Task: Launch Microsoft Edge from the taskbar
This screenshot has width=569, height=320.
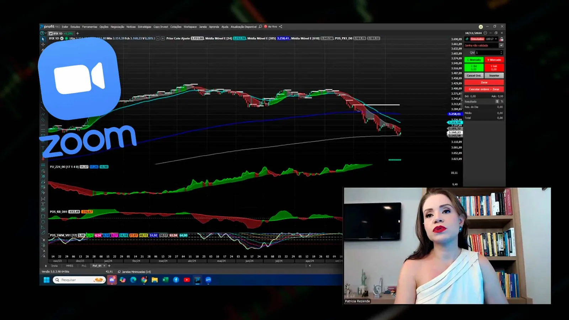Action: click(133, 280)
